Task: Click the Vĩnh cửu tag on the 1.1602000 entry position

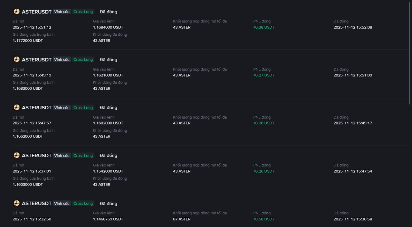Action: pos(62,108)
